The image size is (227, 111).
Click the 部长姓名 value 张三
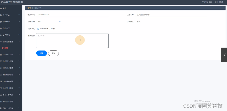138,22
